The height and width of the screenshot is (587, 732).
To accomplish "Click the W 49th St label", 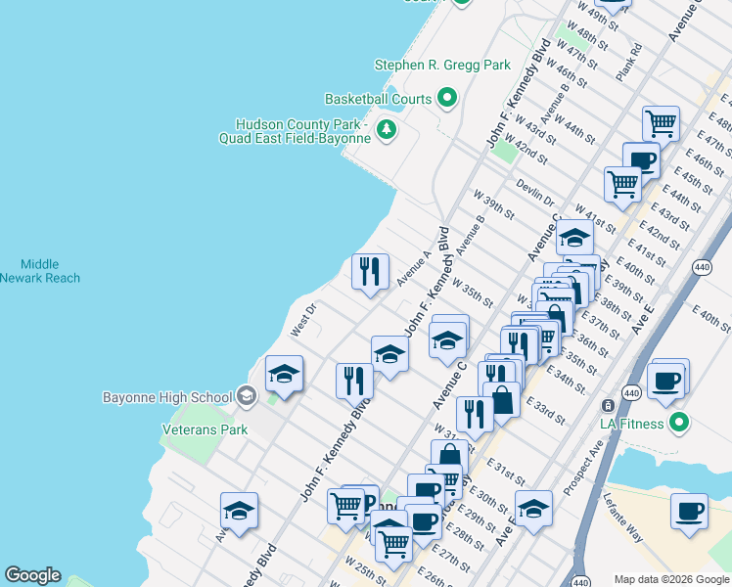I will pos(598,16).
